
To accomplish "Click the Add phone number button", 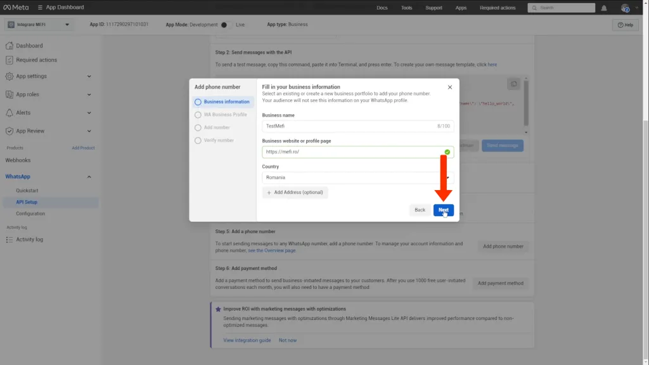I will pyautogui.click(x=503, y=247).
